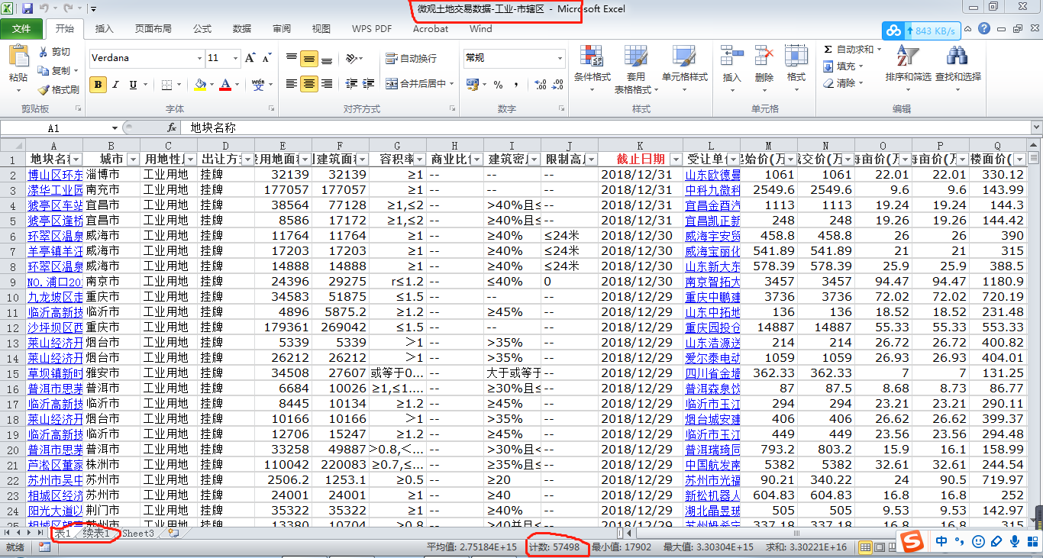Screen dimensions: 1043x558
Task: Toggle Italic formatting
Action: [115, 85]
